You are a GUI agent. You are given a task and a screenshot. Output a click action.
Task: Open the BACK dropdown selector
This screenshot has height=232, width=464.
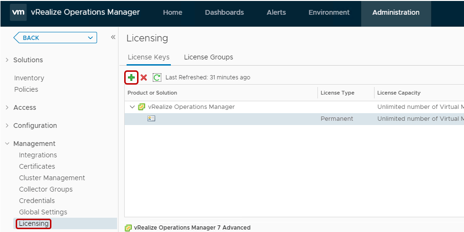55,38
